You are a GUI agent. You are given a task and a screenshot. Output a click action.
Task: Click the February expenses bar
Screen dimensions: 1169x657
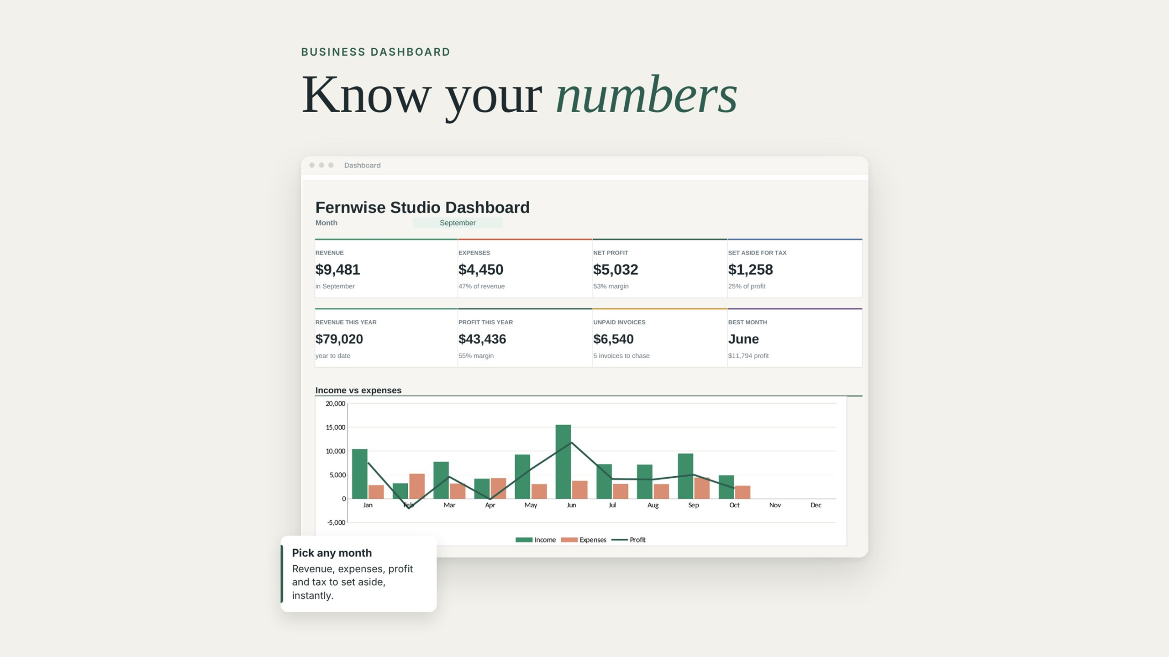(x=417, y=486)
